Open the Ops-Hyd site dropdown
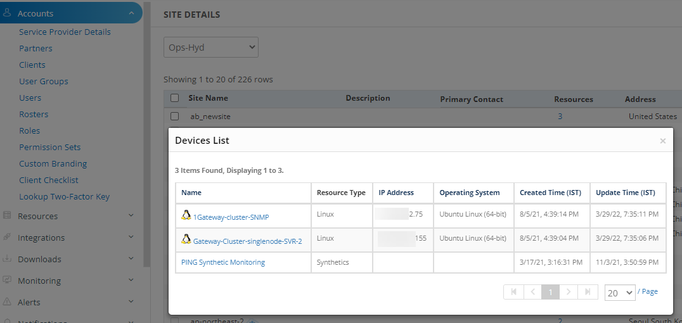 pyautogui.click(x=211, y=47)
